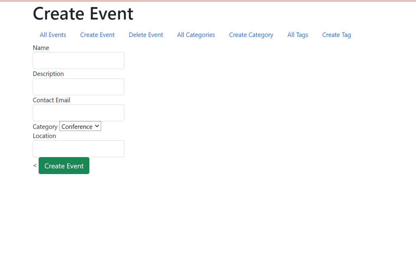
Task: Click the Category dropdown arrow
Action: click(97, 126)
